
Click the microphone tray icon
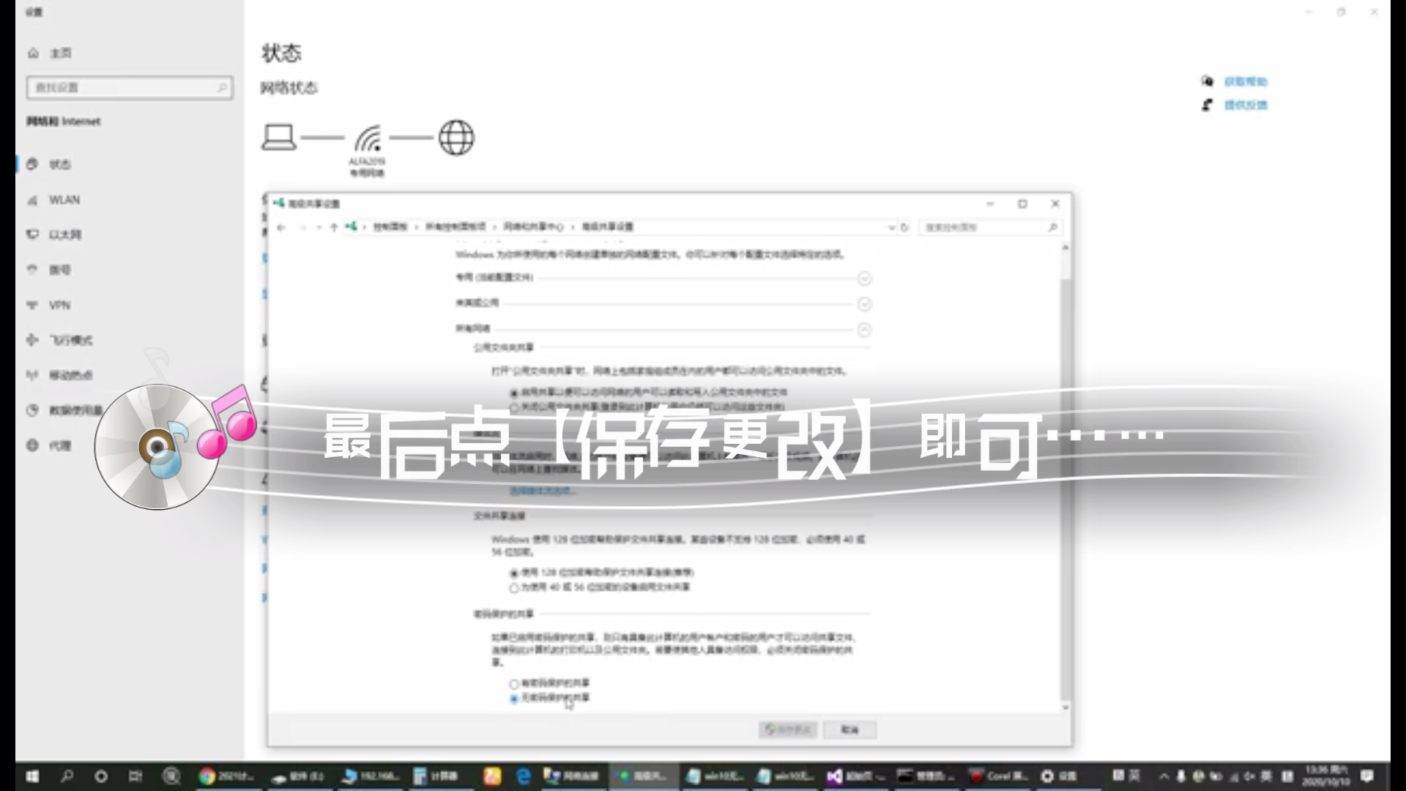(x=1181, y=776)
